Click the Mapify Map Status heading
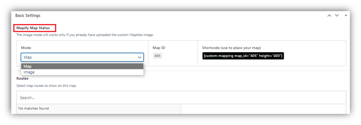 (33, 28)
